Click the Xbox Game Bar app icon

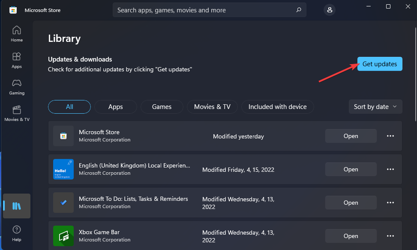pos(63,235)
